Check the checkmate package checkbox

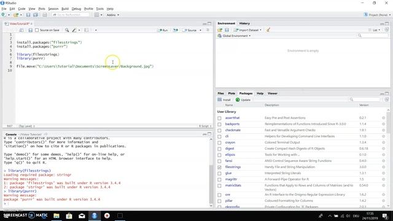pyautogui.click(x=219, y=130)
